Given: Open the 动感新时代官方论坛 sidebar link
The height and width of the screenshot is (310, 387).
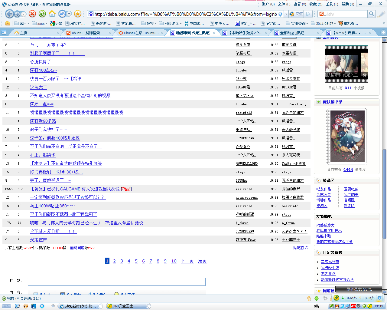Looking at the screenshot, I should [x=337, y=280].
